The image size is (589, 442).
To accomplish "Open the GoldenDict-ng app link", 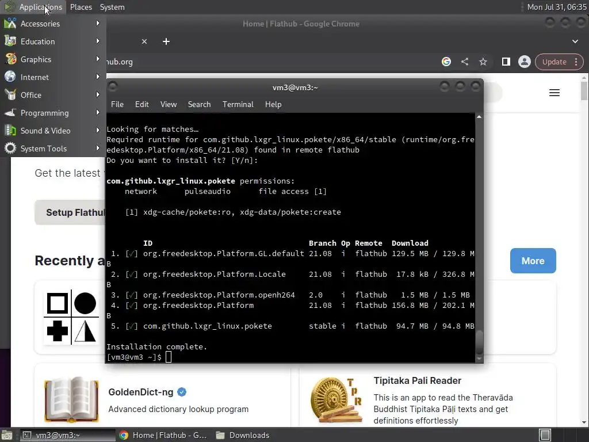I will click(141, 392).
